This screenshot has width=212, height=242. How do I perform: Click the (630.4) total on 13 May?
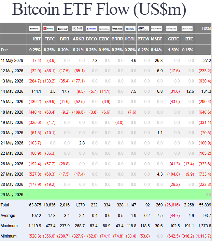pyautogui.click(x=205, y=81)
